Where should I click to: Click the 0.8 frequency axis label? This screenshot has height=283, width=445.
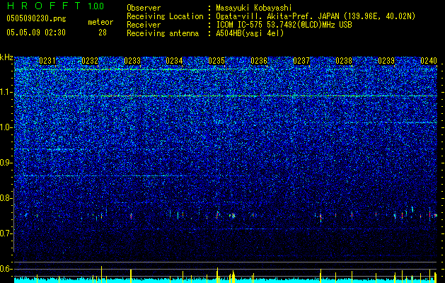pyautogui.click(x=6, y=198)
